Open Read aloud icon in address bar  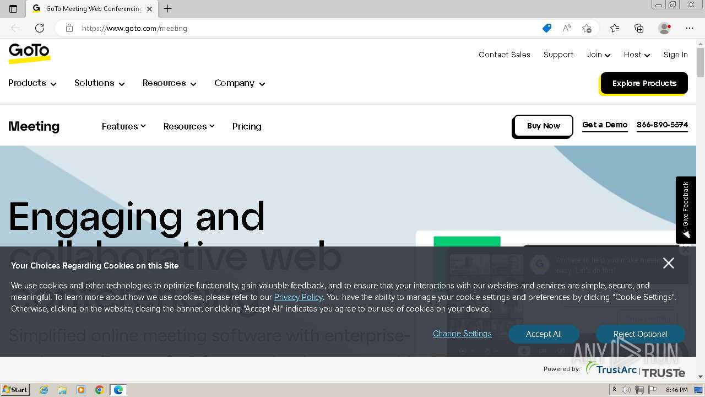pyautogui.click(x=567, y=28)
